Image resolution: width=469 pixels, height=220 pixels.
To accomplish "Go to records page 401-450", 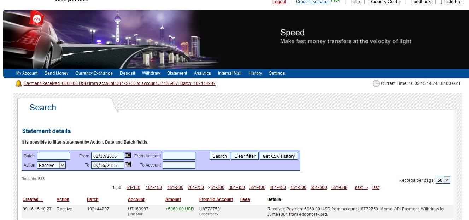I will pyautogui.click(x=278, y=187).
